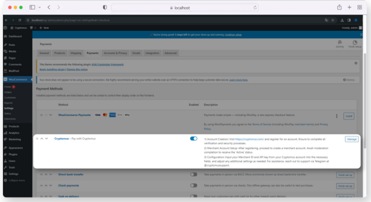This screenshot has width=371, height=202.
Task: Grab the Cryptomus row drag handle
Action: (36, 138)
